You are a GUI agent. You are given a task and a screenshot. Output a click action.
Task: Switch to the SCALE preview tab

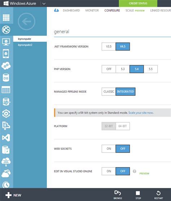click(x=135, y=10)
